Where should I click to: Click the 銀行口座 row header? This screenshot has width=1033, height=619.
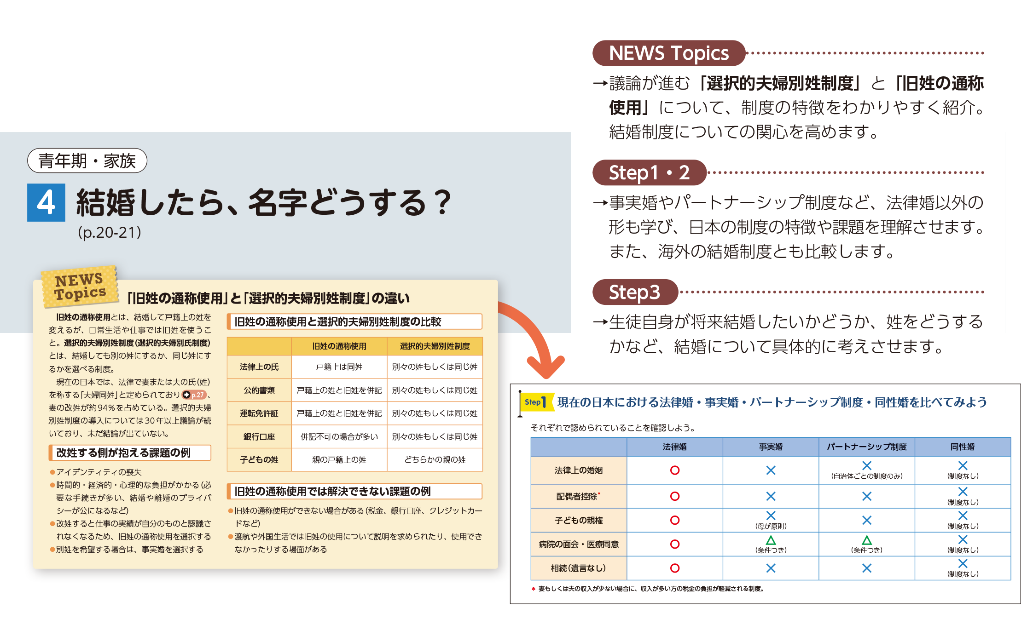click(259, 436)
